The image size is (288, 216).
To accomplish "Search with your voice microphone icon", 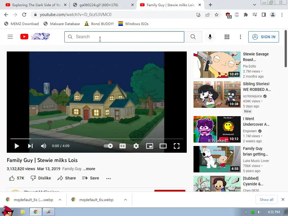I will (210, 37).
